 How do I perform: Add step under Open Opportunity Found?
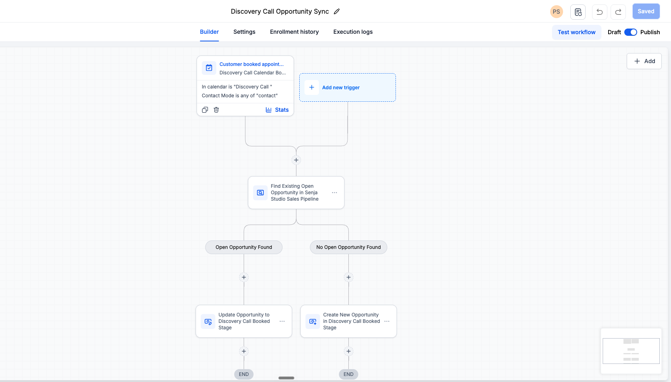[244, 277]
